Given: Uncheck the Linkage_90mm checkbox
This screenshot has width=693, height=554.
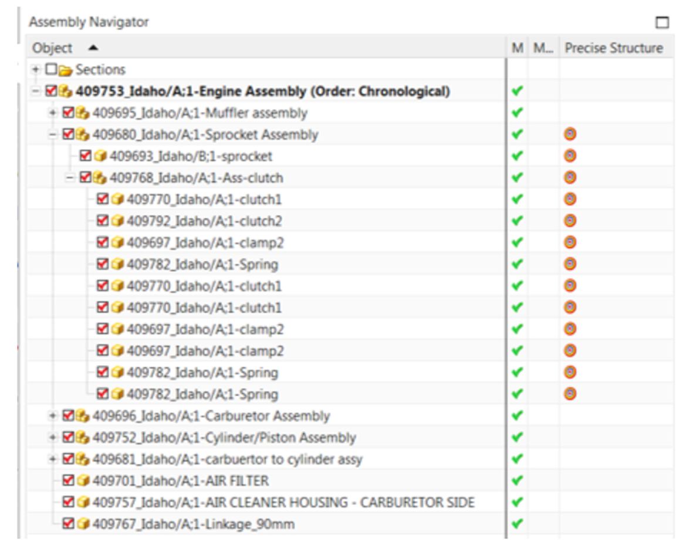Looking at the screenshot, I should click(68, 524).
